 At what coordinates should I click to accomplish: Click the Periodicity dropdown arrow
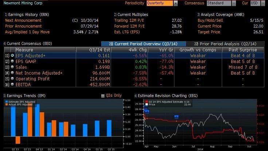pyautogui.click(x=176, y=3)
